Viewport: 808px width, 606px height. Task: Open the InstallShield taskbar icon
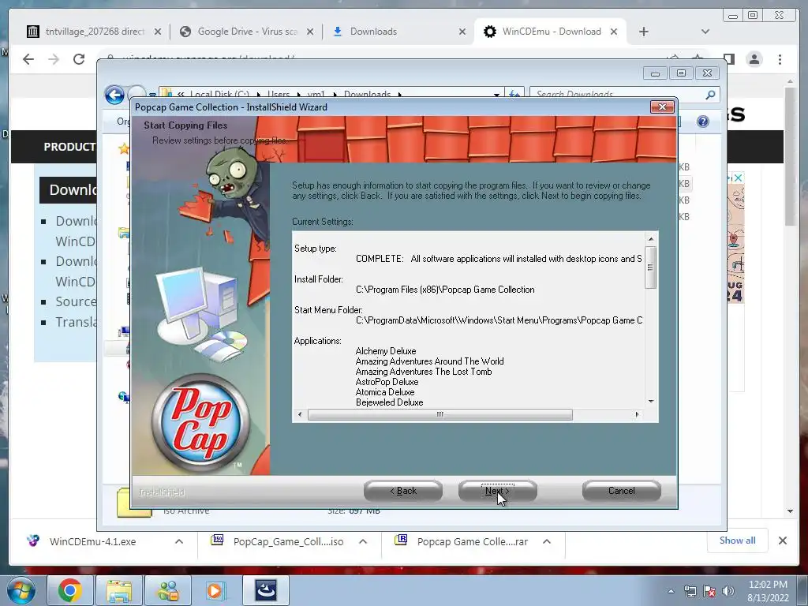tap(266, 590)
